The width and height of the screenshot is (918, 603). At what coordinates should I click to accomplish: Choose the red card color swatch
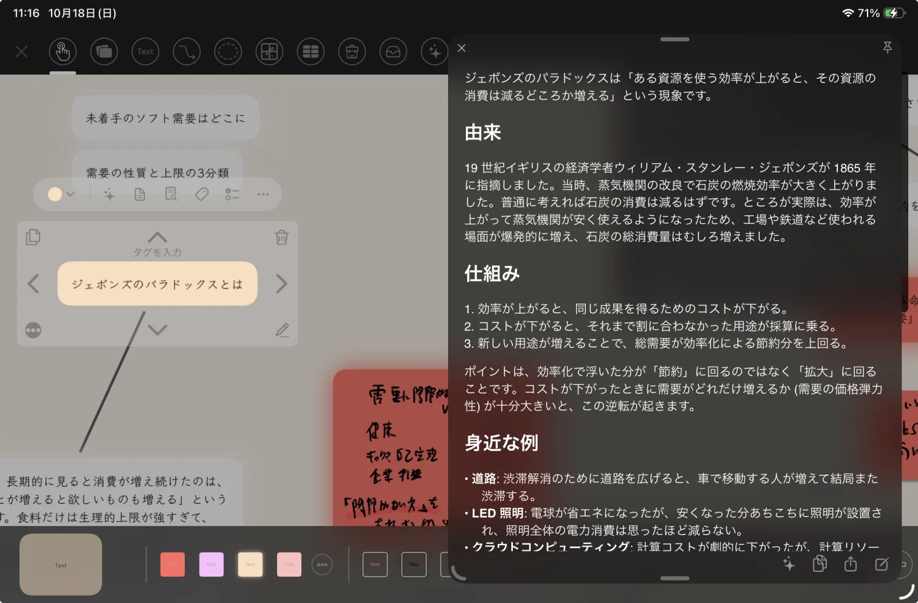click(x=172, y=565)
